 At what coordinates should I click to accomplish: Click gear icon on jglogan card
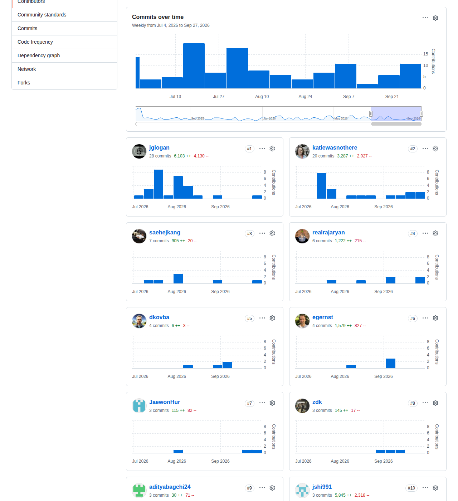coord(272,149)
